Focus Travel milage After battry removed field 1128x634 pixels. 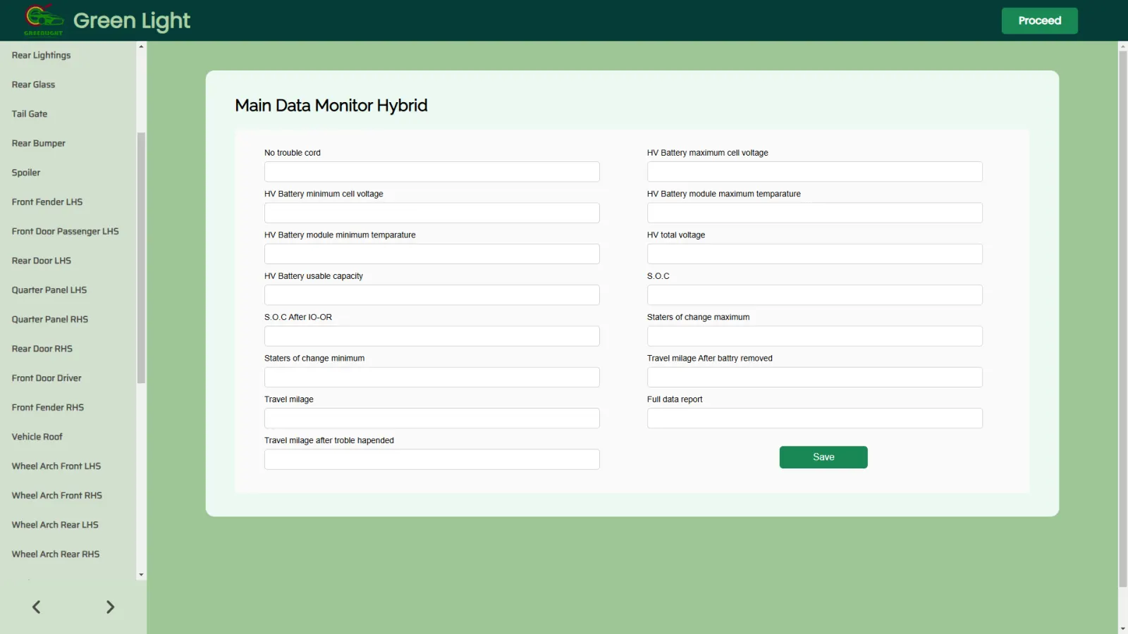814,377
